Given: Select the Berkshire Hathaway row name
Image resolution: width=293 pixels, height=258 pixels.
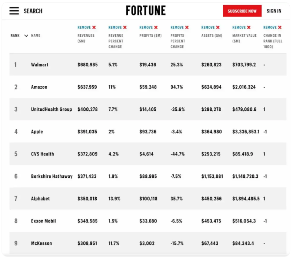Looking at the screenshot, I should click(x=52, y=176).
